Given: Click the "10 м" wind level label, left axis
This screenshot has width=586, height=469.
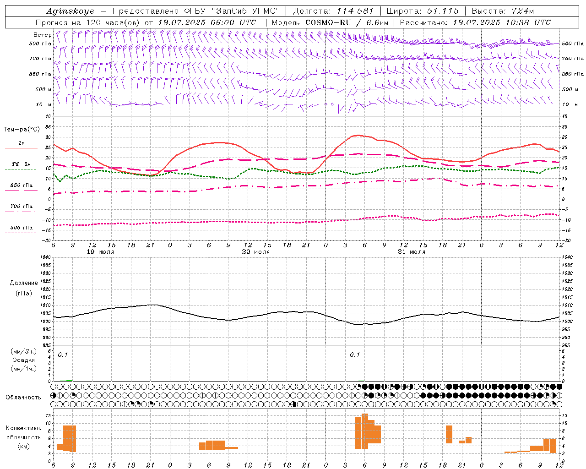Looking at the screenshot, I should click(x=44, y=104).
